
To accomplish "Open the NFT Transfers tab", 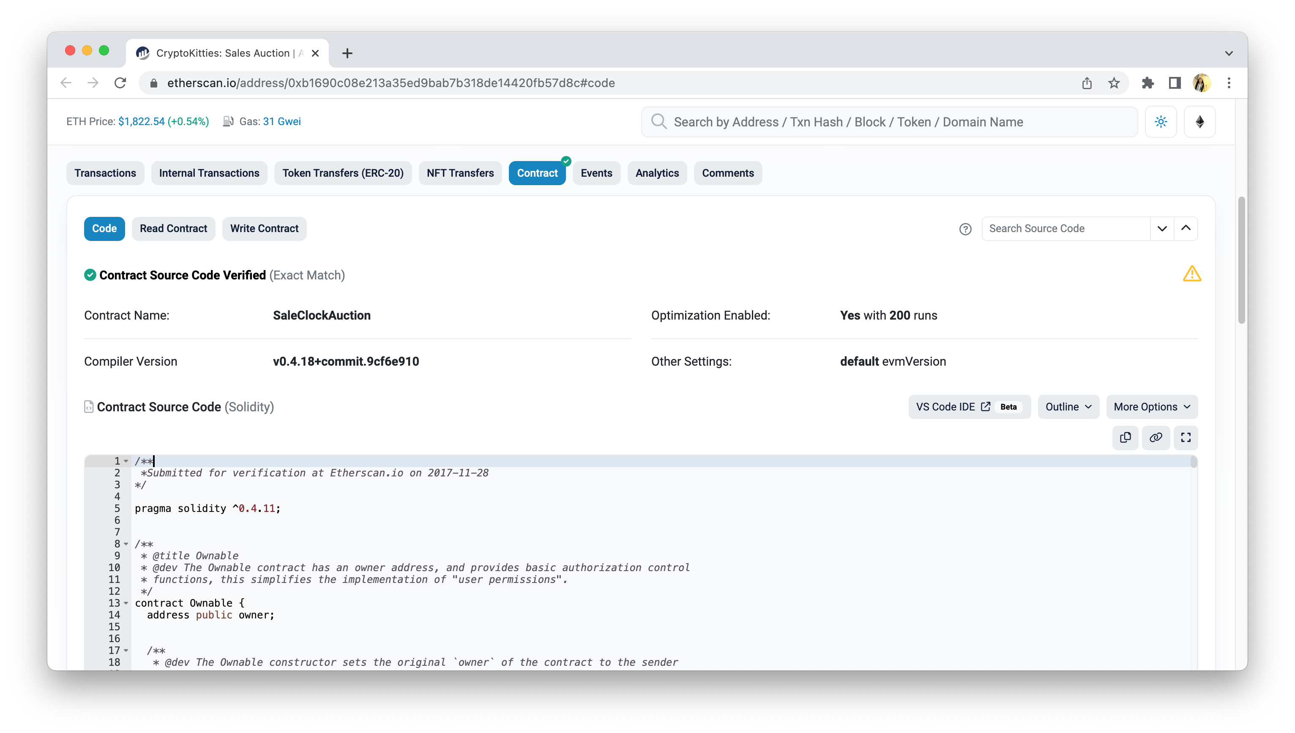I will [x=460, y=173].
